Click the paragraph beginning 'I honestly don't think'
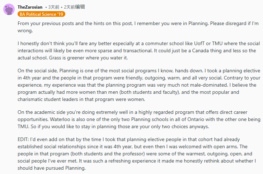The height and width of the screenshot is (174, 263). 140,51
